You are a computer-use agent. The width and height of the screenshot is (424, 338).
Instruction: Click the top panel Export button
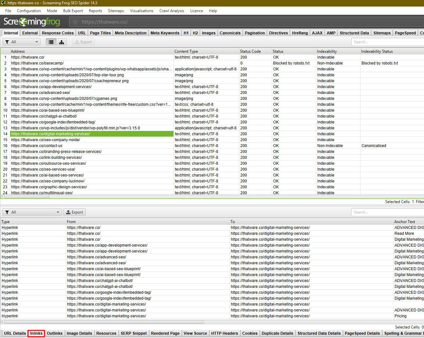83,42
